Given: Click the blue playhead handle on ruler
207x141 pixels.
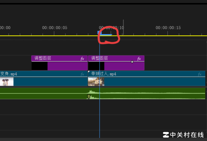Looking at the screenshot, I should point(99,32).
